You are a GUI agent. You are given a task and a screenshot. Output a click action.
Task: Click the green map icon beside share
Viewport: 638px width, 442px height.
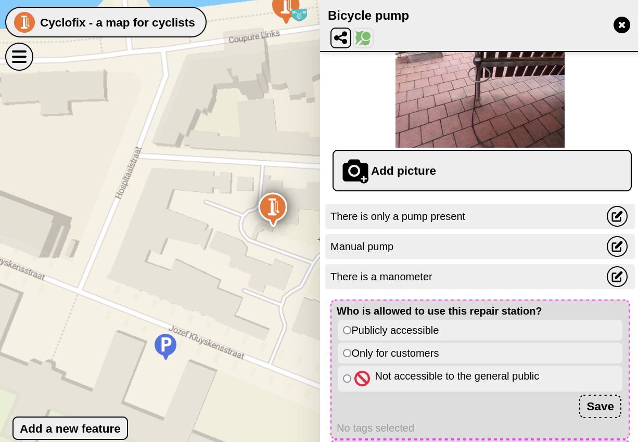[363, 38]
